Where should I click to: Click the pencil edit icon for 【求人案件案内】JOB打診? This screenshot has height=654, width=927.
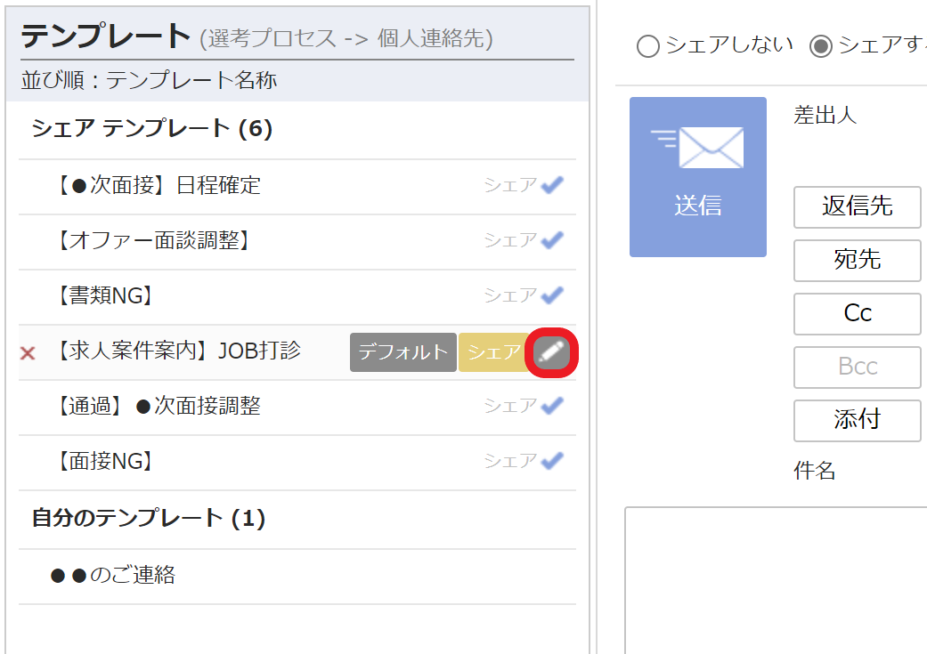[x=551, y=352]
